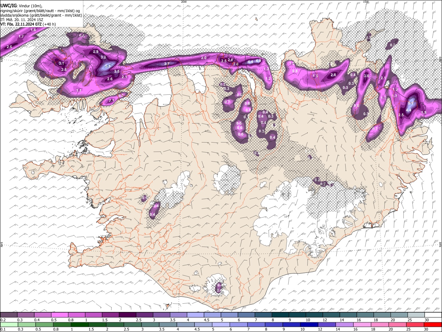Screen dimensions: 442x332
Task: Click the 3.0 precipitation value on the map
Action: point(366,76)
